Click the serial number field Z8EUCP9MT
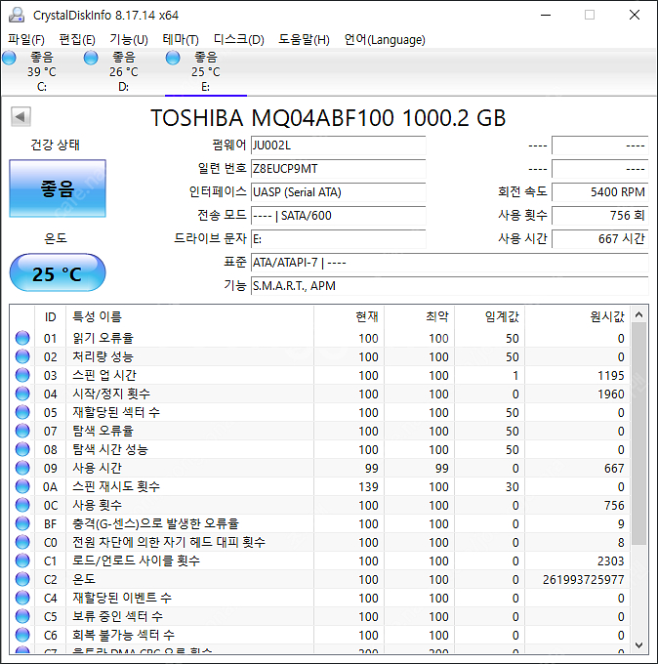658x664 pixels. pyautogui.click(x=339, y=169)
